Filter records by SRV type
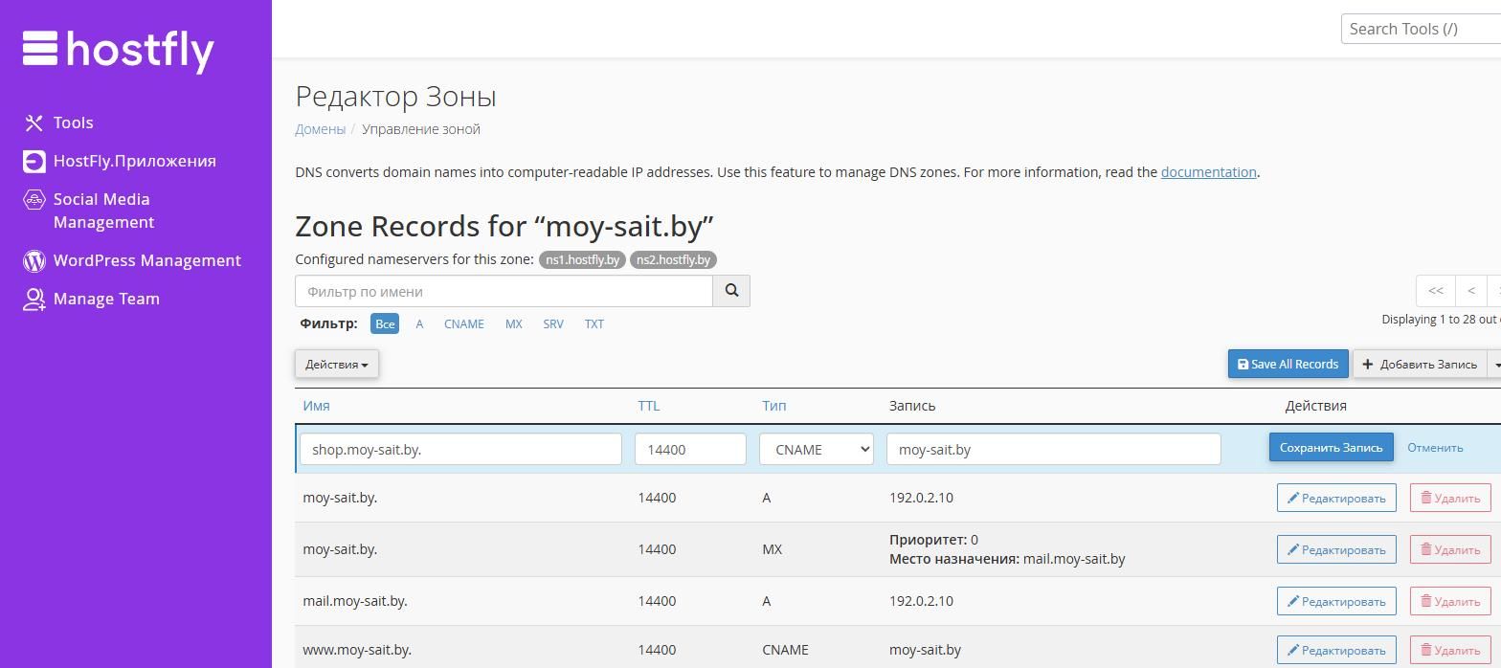 tap(553, 323)
